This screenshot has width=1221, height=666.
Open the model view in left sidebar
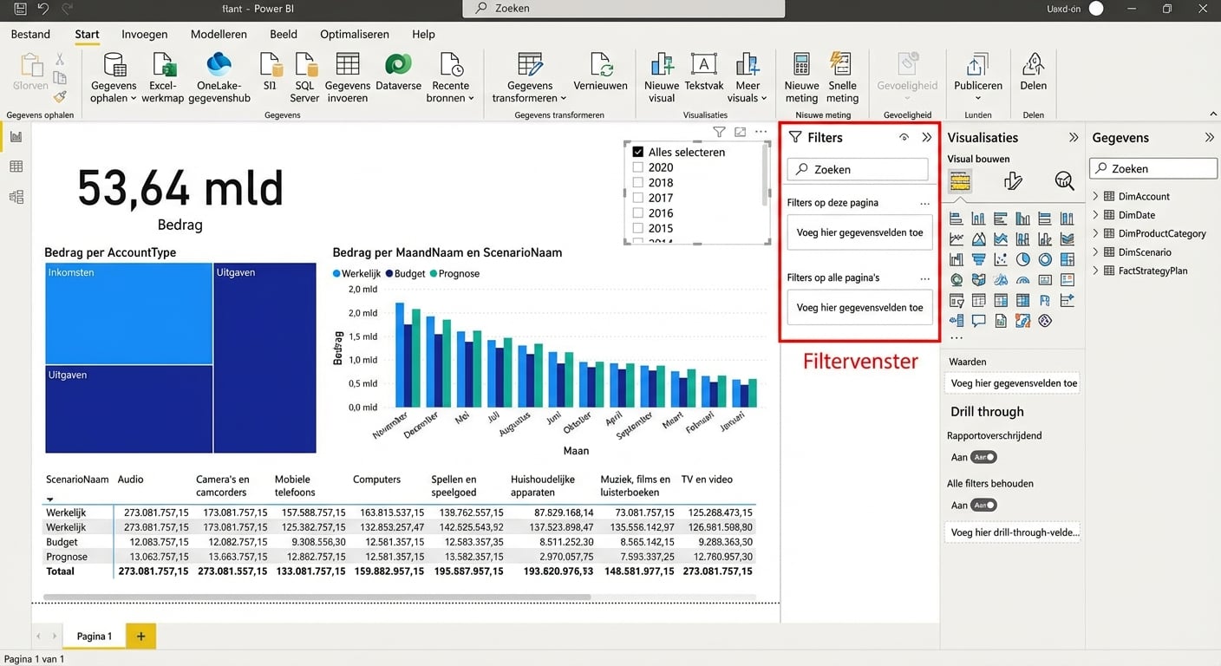point(16,197)
